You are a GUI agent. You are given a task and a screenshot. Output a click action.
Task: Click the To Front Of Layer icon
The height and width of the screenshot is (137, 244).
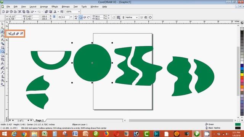141,18
